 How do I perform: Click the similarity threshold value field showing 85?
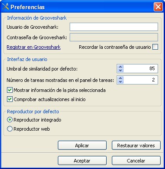click(x=141, y=68)
